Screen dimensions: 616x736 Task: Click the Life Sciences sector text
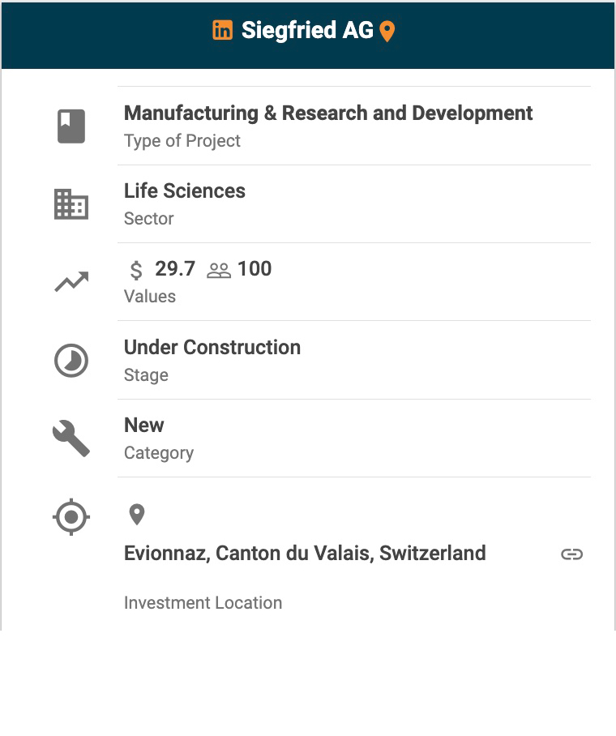pyautogui.click(x=185, y=190)
